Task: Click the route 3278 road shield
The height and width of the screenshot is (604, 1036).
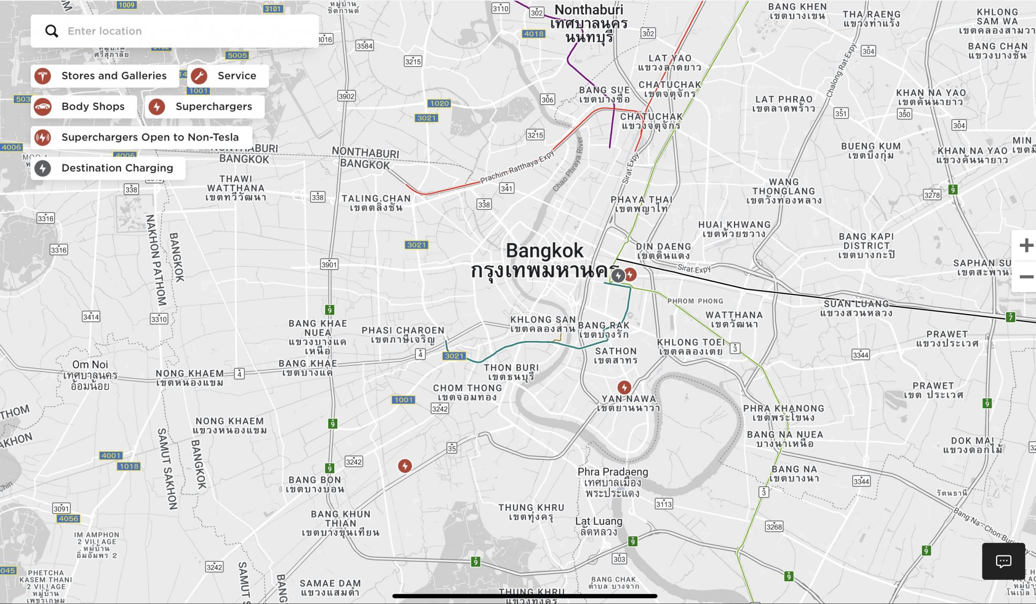Action: click(932, 195)
